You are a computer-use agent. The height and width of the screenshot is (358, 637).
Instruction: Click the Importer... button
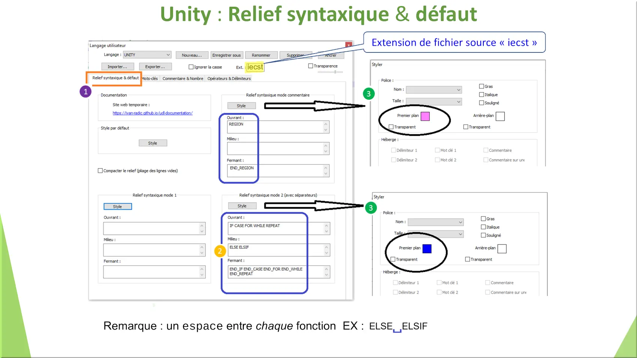point(117,67)
